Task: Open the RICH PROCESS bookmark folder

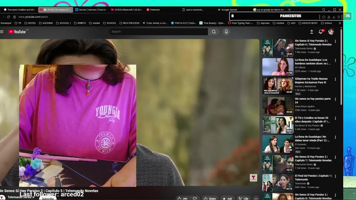Action: coord(129,23)
